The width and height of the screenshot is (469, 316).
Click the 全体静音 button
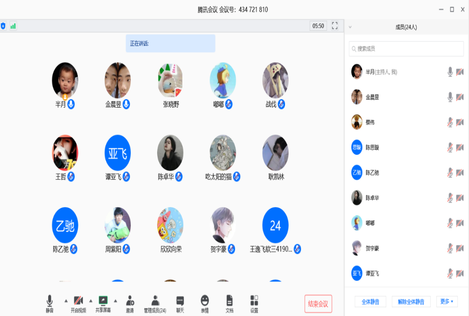(370, 302)
